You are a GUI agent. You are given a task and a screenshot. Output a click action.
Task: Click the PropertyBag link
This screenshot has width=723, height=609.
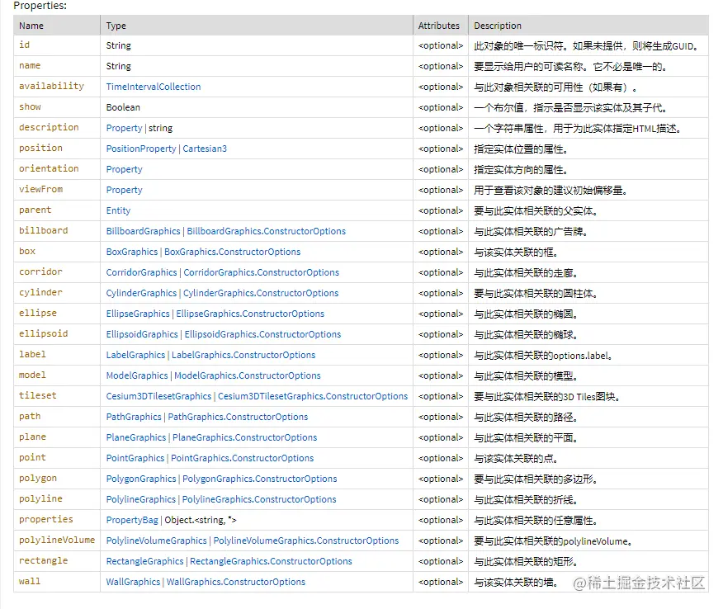click(132, 520)
